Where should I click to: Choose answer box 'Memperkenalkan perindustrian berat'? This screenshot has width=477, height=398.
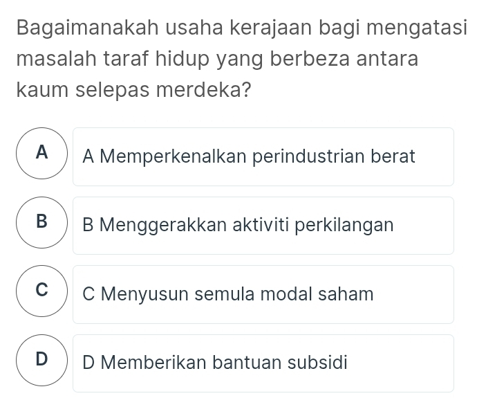point(263,156)
